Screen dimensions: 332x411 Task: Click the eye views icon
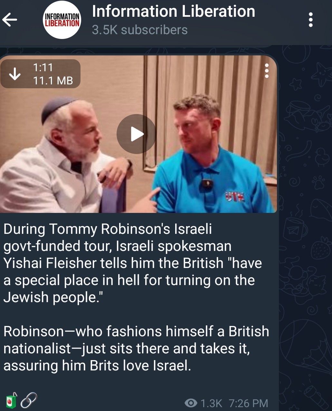(191, 403)
